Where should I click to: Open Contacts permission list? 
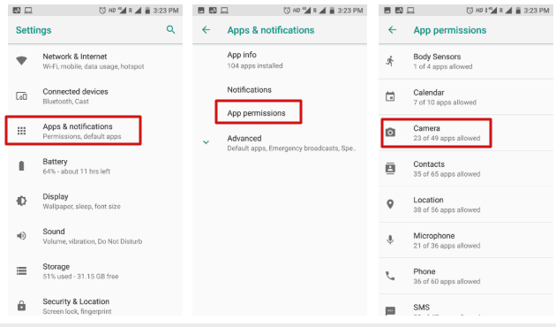(466, 169)
